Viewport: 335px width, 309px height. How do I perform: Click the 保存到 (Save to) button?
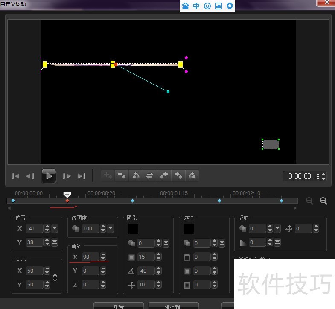173,306
